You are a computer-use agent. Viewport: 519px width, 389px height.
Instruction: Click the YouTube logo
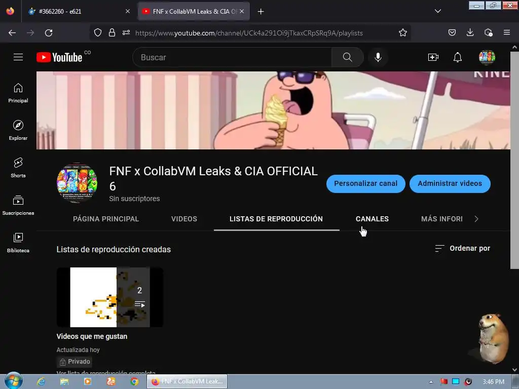pyautogui.click(x=60, y=57)
